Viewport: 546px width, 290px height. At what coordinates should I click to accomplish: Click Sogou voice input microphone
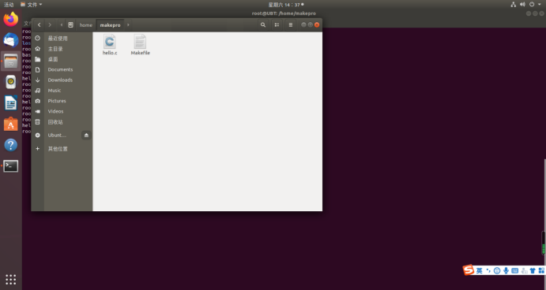click(506, 270)
